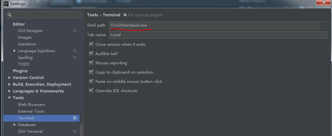Click the project-level icon beside Spelling

click(x=75, y=58)
